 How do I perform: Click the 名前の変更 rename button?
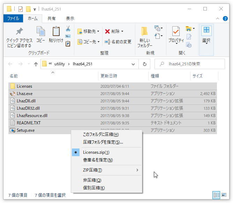(x=118, y=42)
